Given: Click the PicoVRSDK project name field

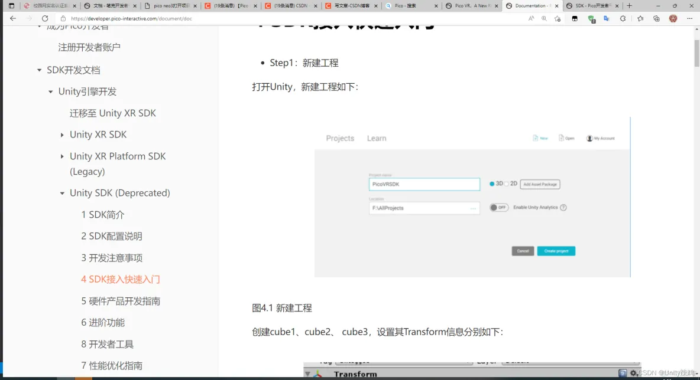Looking at the screenshot, I should click(424, 185).
